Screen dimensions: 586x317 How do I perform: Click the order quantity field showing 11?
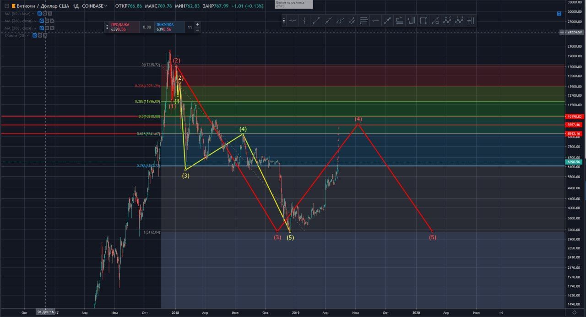click(190, 27)
